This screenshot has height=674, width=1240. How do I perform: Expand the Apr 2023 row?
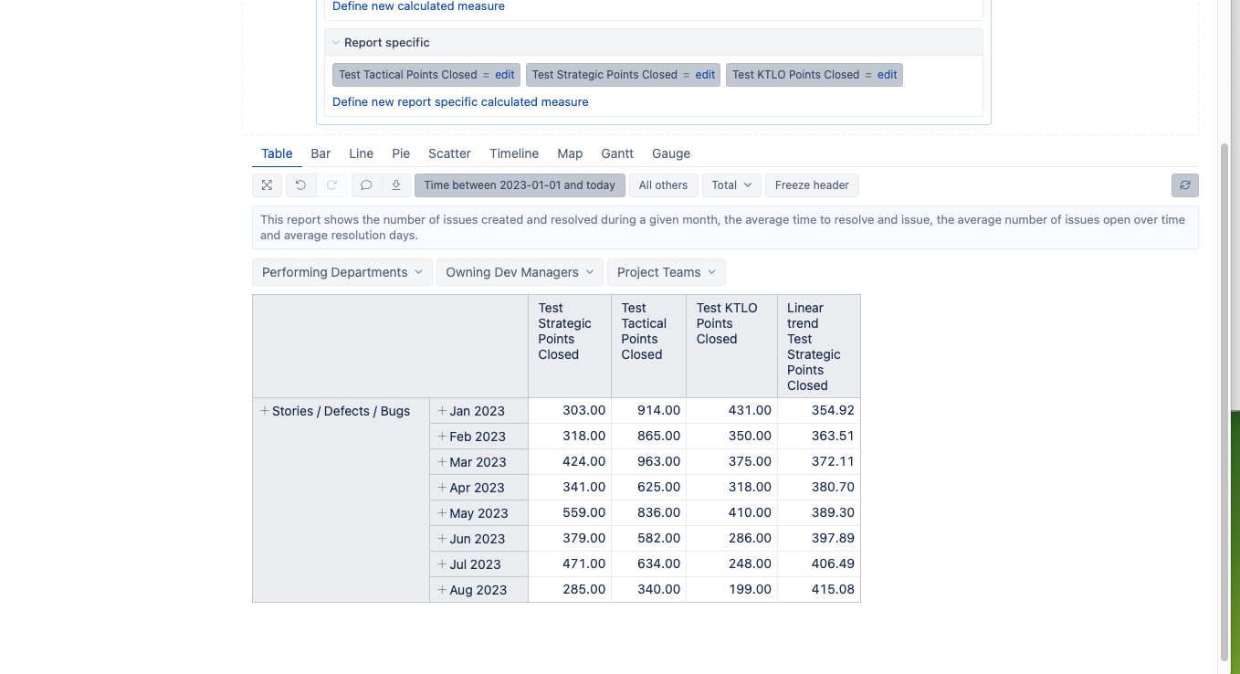click(442, 488)
